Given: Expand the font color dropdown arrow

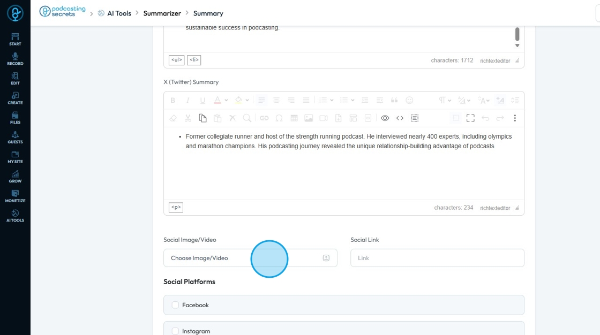Looking at the screenshot, I should point(226,100).
